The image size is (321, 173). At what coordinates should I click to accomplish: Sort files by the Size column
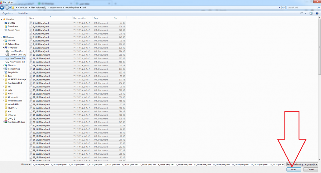click(116, 18)
